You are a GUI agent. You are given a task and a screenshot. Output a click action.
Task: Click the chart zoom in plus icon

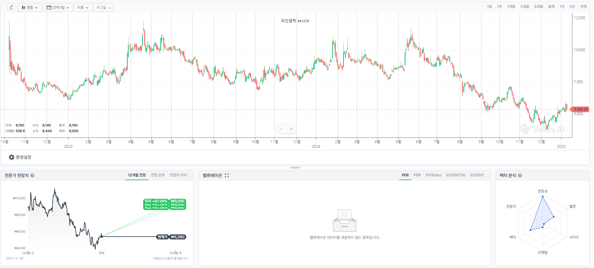(x=291, y=129)
